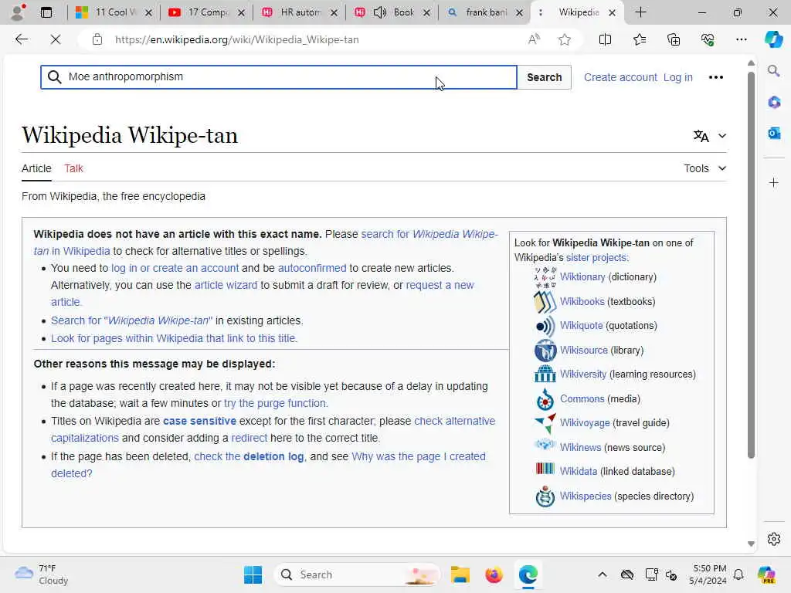Open Browser essentials heart icon
This screenshot has width=791, height=593.
click(x=708, y=39)
